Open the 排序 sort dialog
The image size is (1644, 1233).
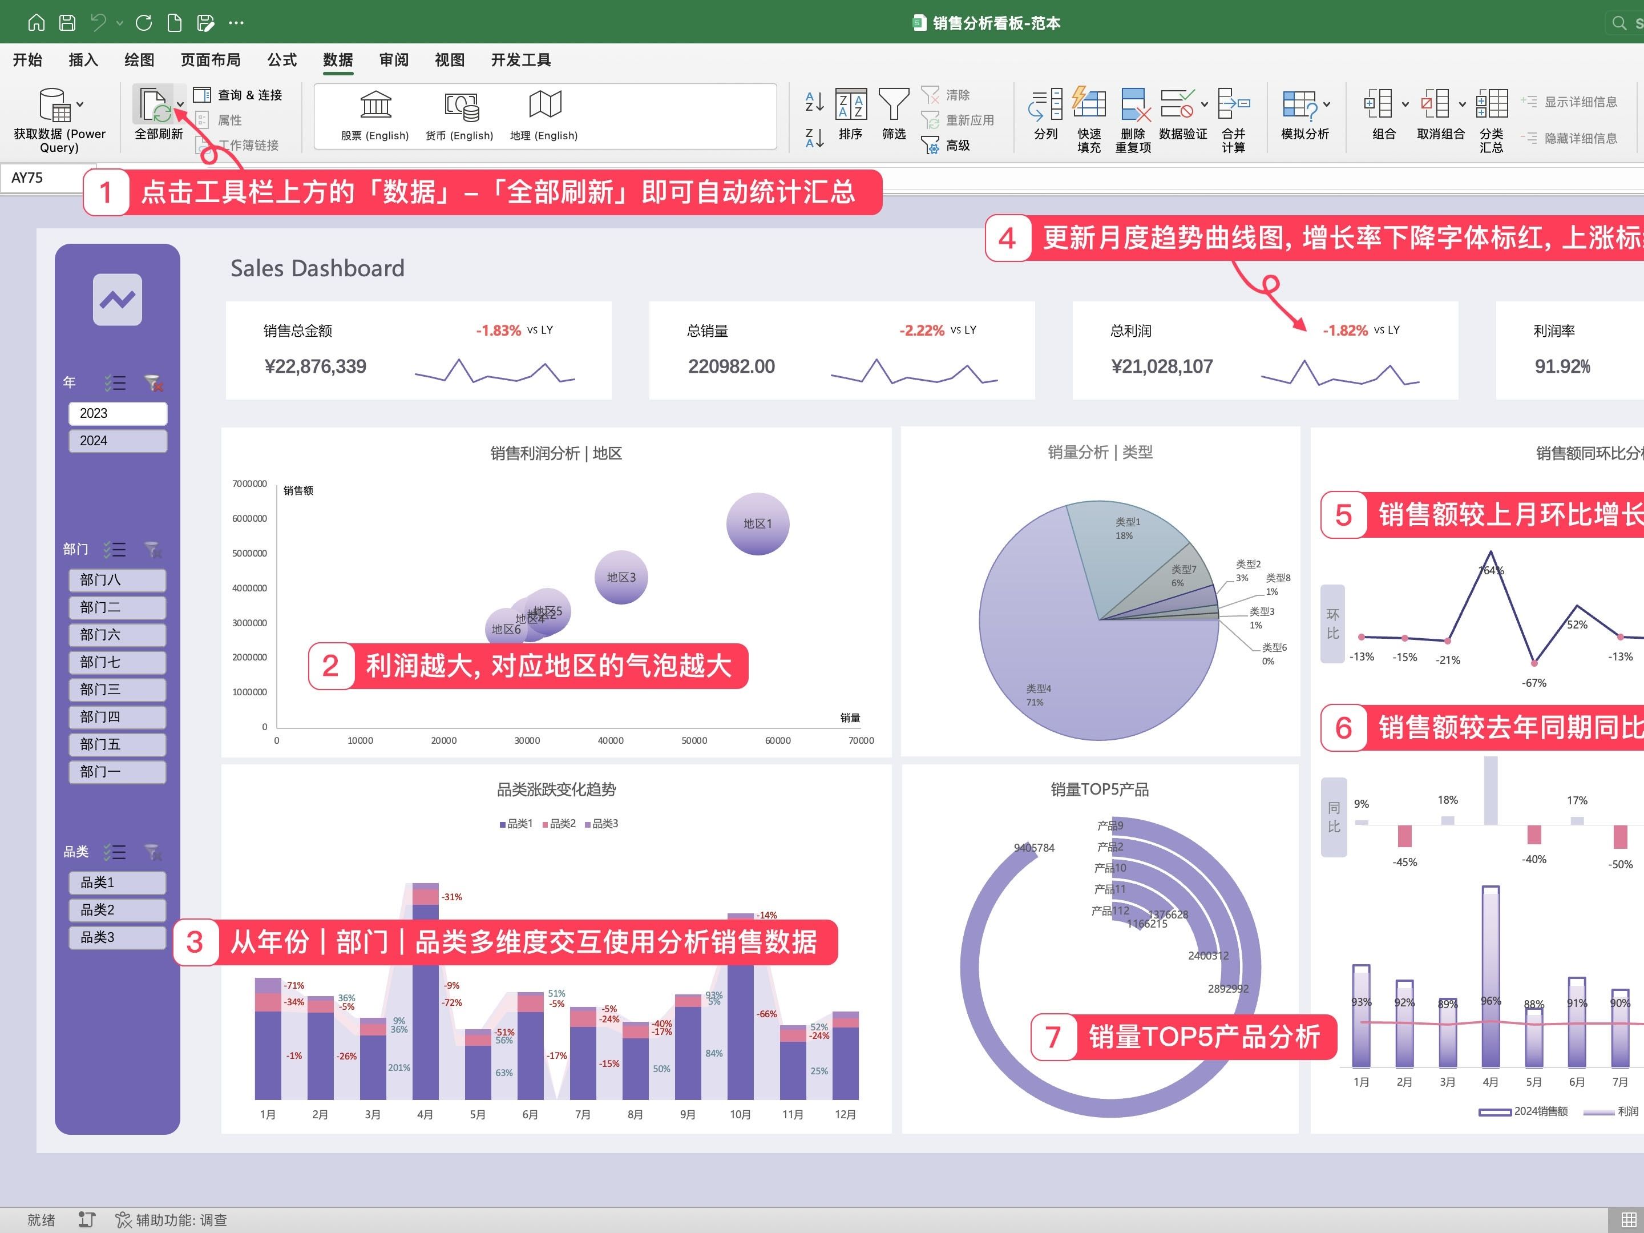[851, 114]
